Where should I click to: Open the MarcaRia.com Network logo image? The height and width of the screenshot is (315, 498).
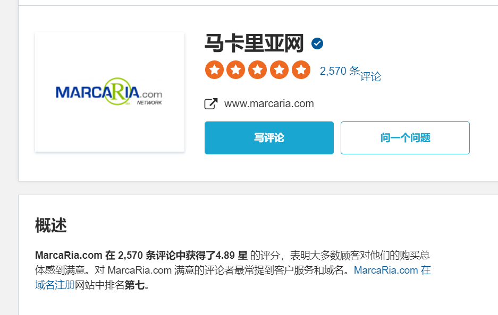(109, 92)
